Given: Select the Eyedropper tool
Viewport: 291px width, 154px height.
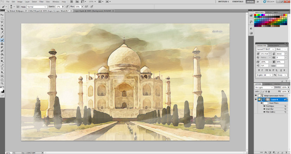Looking at the screenshot, I should [x=2, y=33].
